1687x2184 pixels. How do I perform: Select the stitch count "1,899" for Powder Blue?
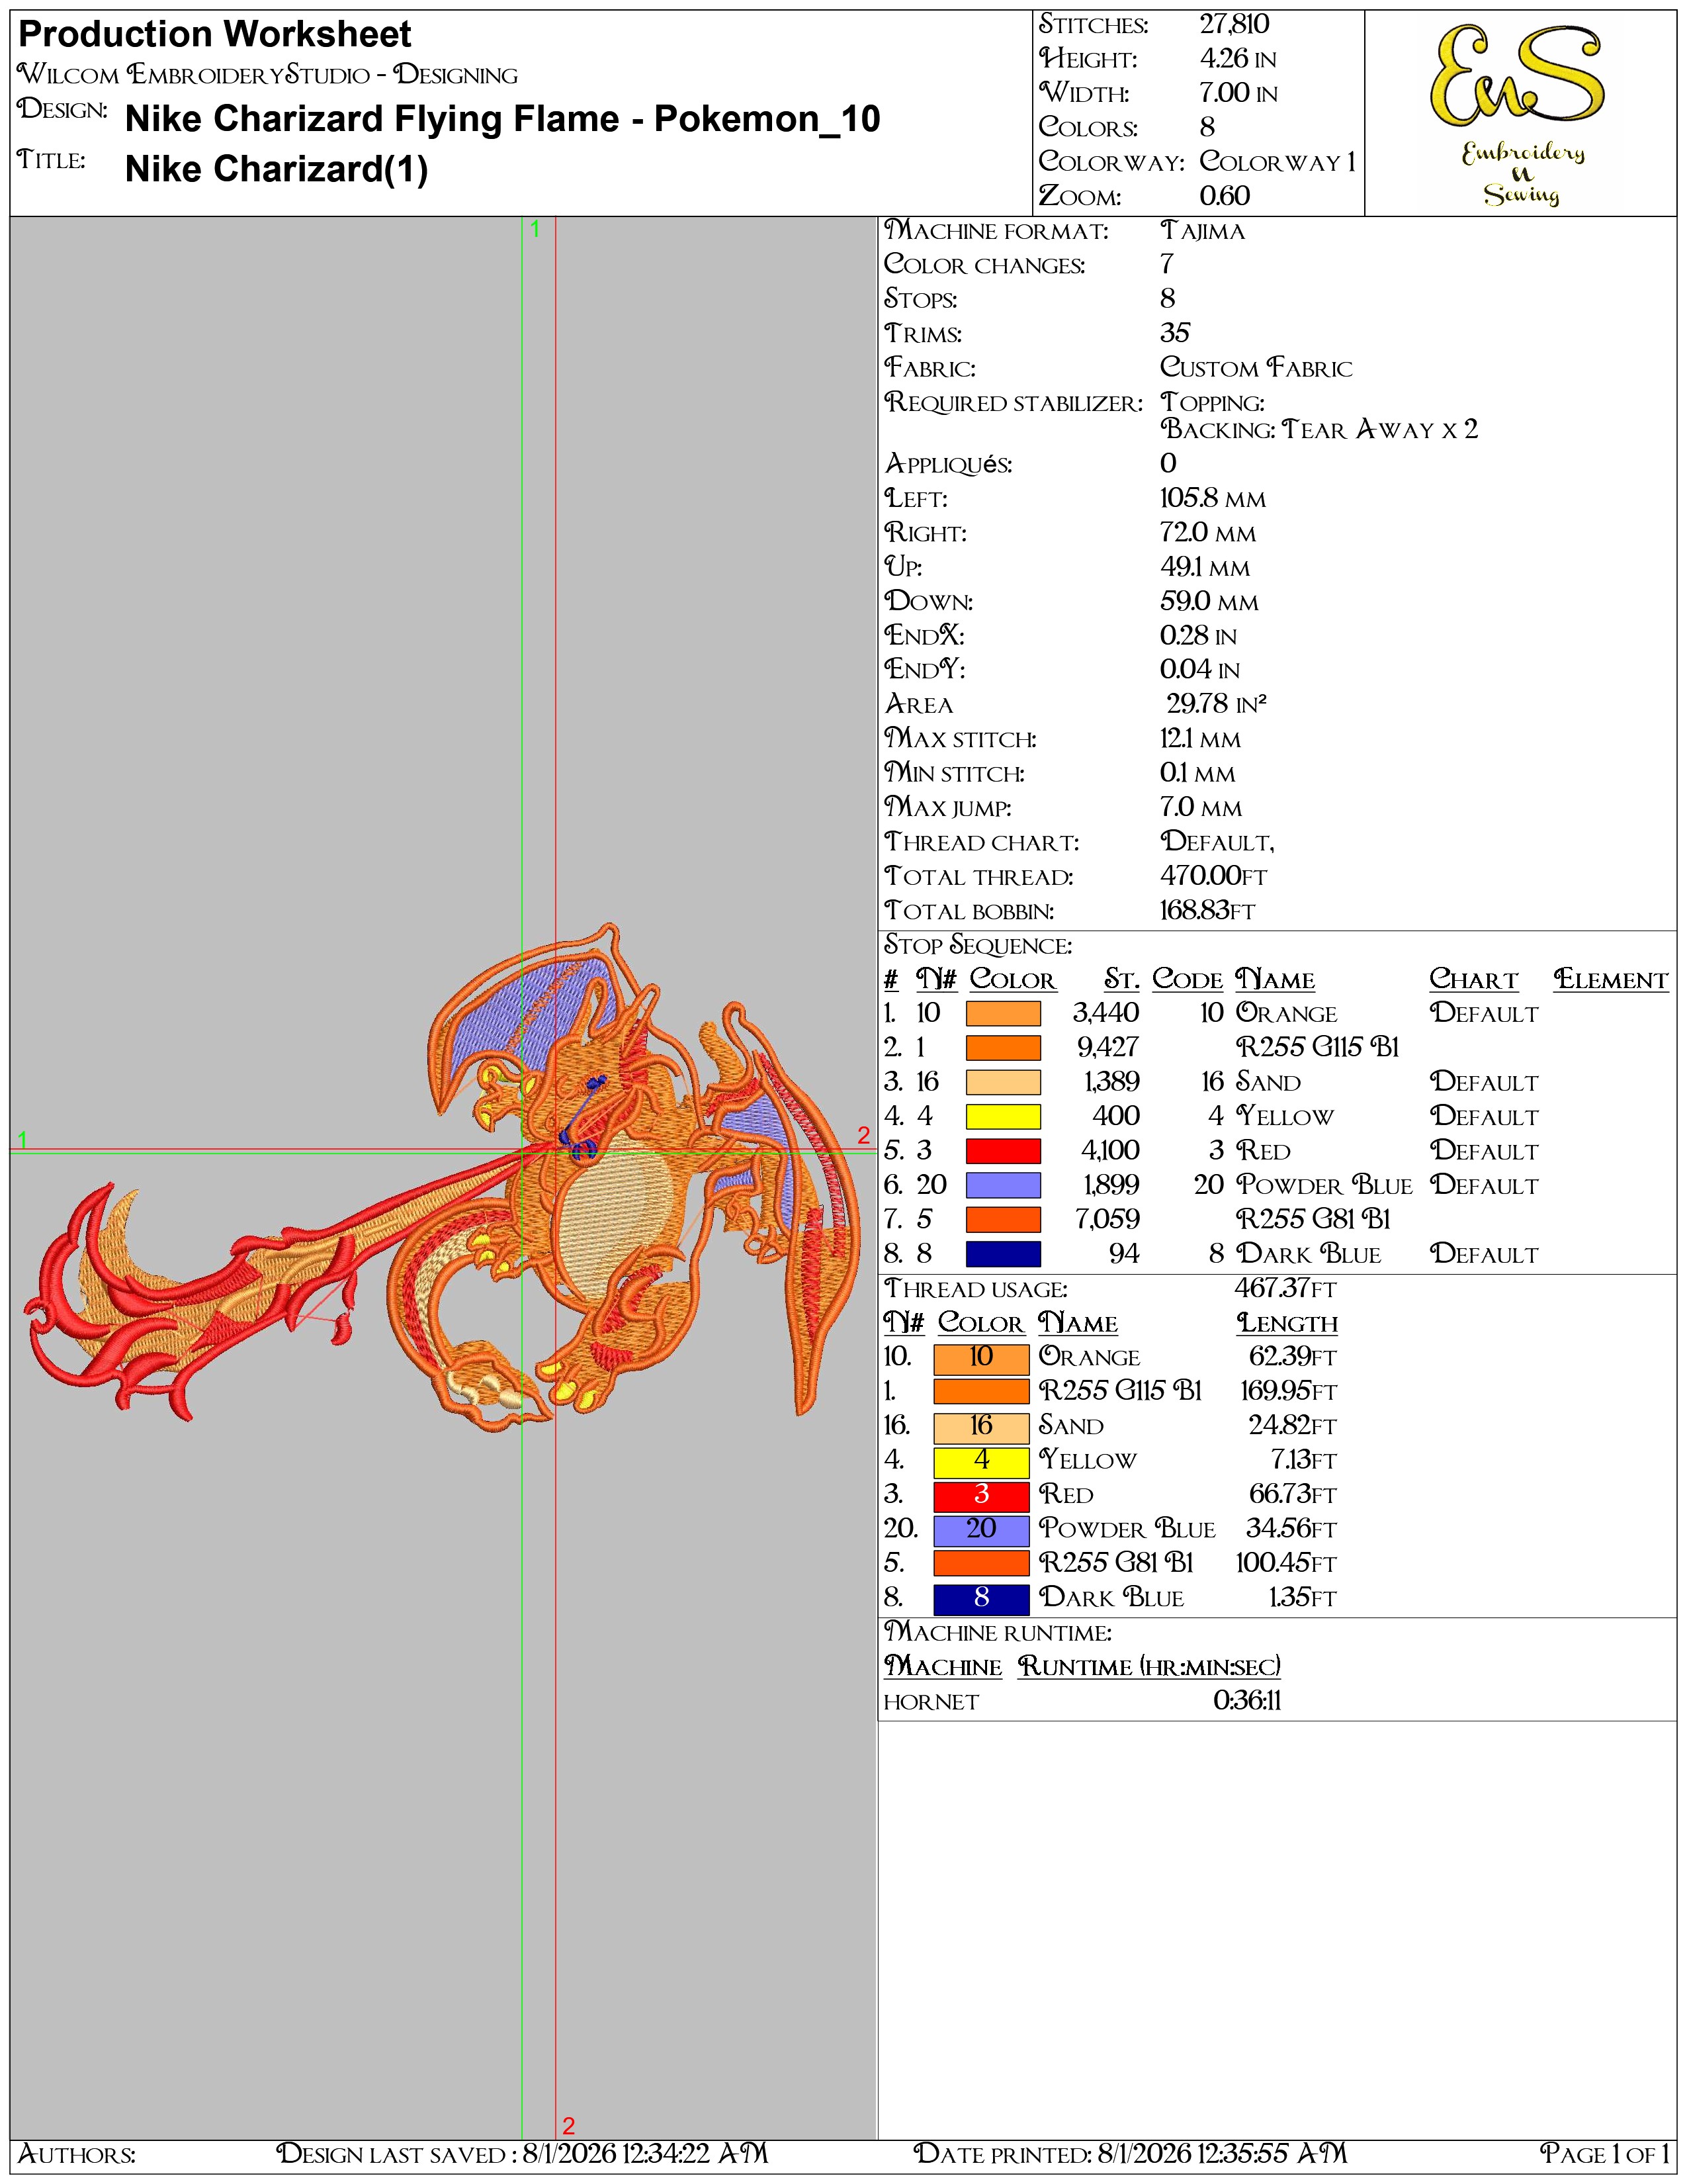1110,1185
